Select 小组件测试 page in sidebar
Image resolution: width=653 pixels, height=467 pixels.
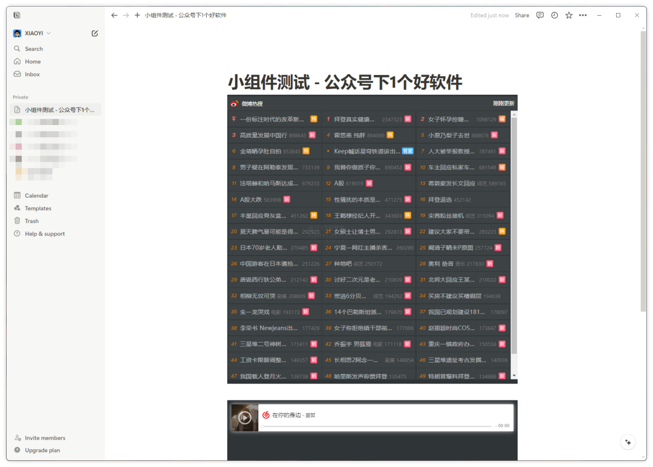point(55,110)
